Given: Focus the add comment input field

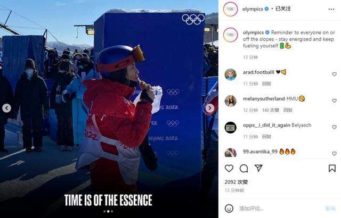Looking at the screenshot, I should tap(280, 208).
